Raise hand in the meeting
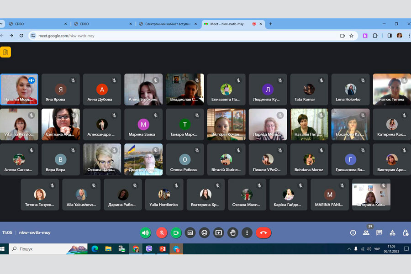The height and width of the screenshot is (274, 411). pyautogui.click(x=233, y=233)
